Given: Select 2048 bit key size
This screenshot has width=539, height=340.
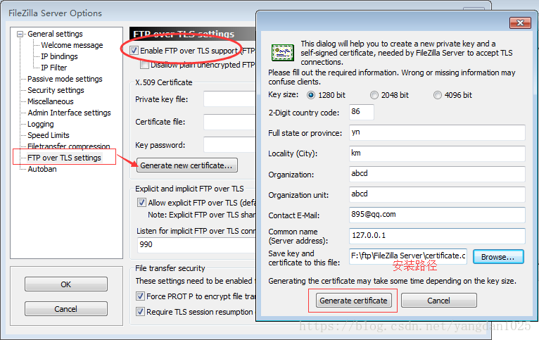Looking at the screenshot, I should 374,95.
